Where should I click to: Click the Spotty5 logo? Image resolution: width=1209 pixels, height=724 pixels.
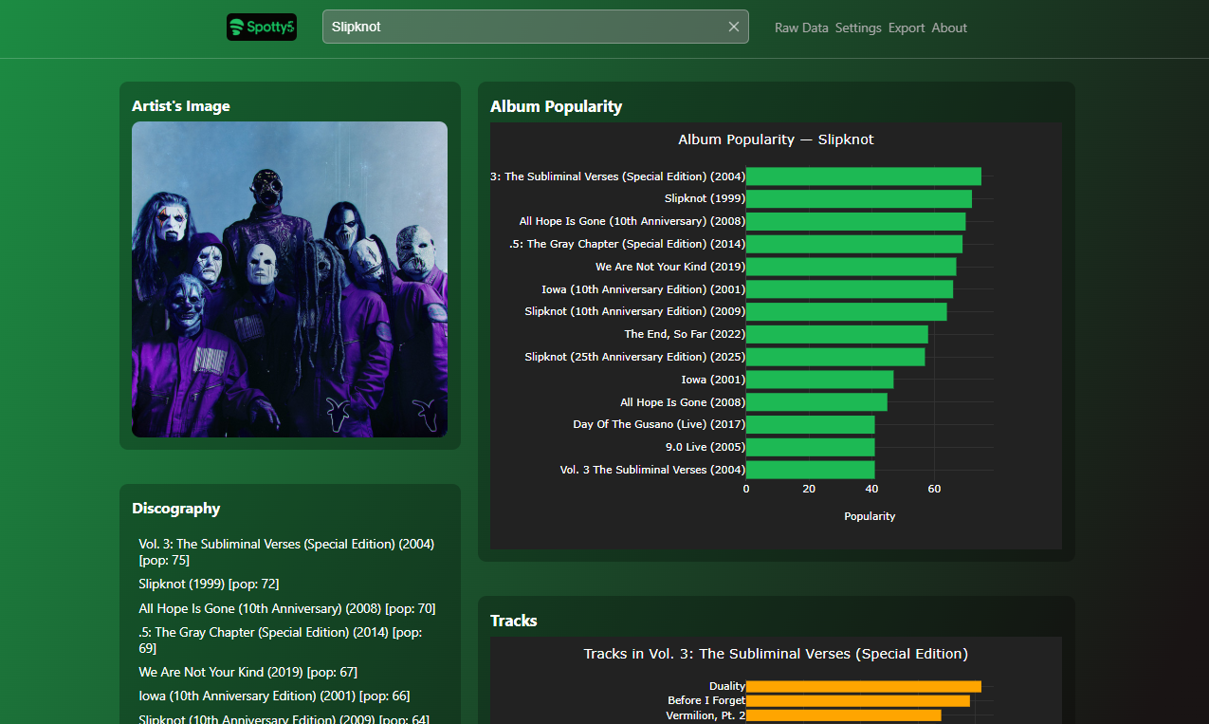click(x=262, y=27)
